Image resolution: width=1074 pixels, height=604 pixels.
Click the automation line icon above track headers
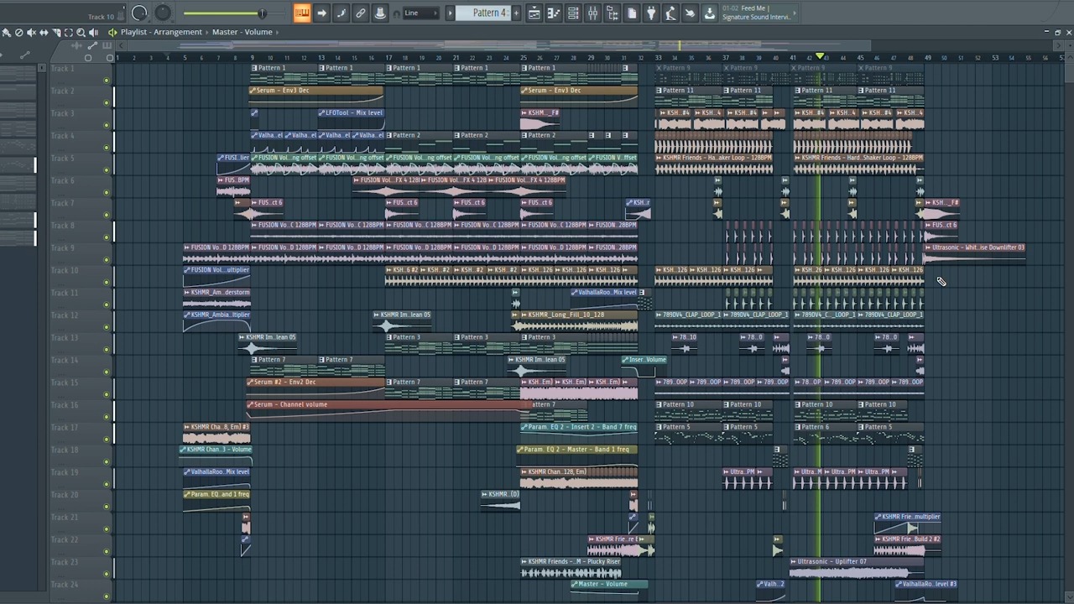92,45
